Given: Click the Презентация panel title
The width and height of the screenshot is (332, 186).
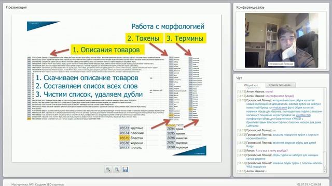Looking at the screenshot, I should [x=16, y=7].
